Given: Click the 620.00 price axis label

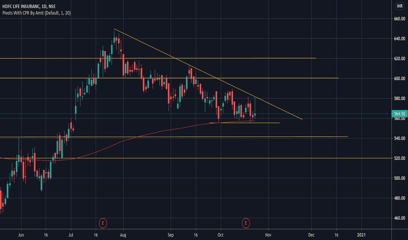Looking at the screenshot, I should (399, 58).
